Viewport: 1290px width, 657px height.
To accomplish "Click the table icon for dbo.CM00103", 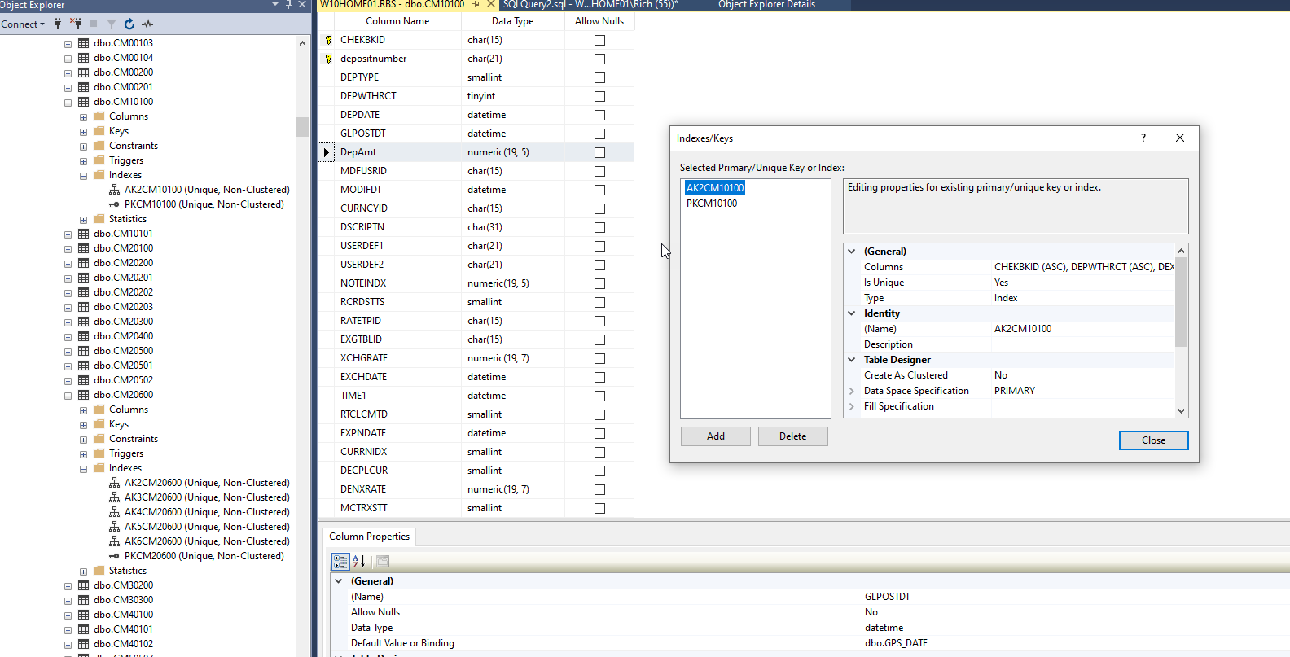I will click(83, 43).
